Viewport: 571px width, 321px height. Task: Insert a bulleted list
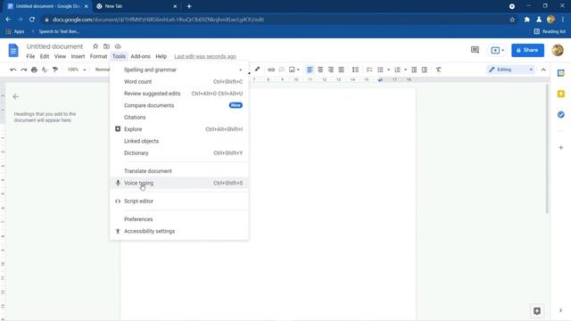(x=380, y=70)
